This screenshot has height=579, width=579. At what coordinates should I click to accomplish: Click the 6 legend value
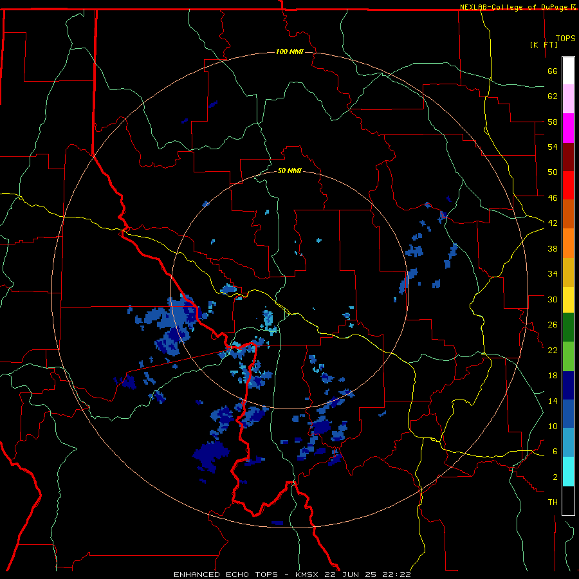tap(555, 452)
